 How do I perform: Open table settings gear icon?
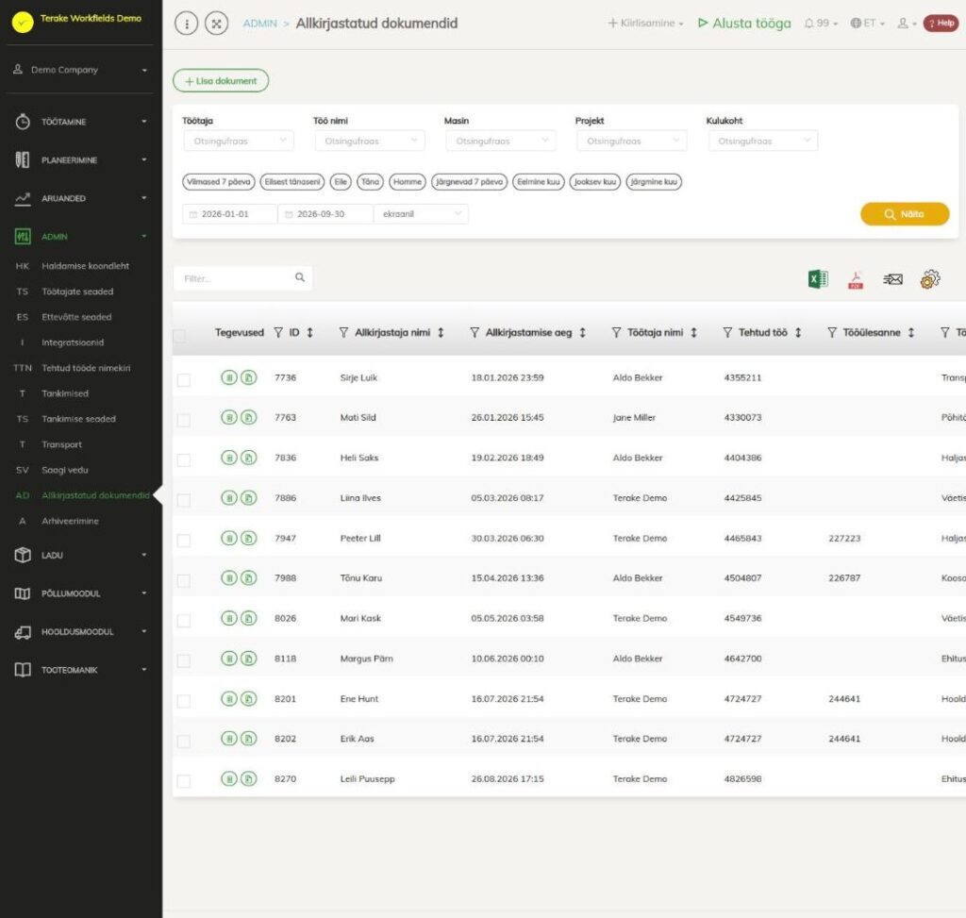(929, 279)
